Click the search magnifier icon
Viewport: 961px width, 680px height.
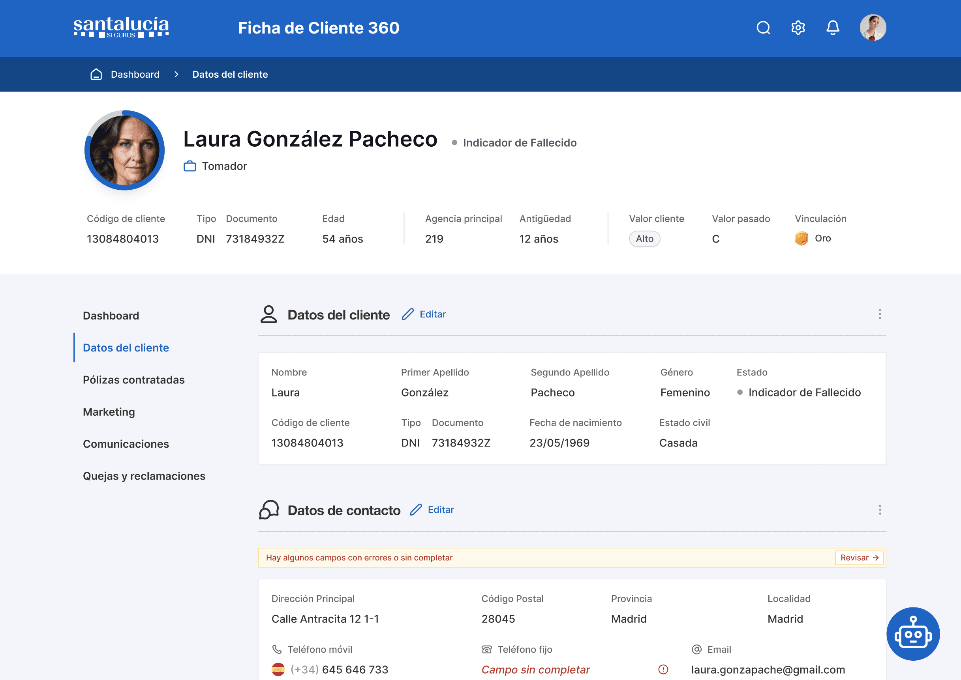(763, 28)
